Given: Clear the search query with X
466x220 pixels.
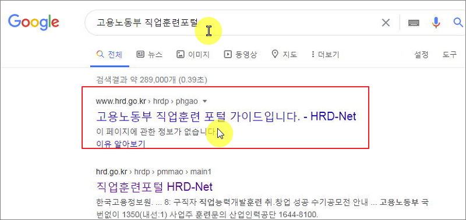Looking at the screenshot, I should click(386, 23).
